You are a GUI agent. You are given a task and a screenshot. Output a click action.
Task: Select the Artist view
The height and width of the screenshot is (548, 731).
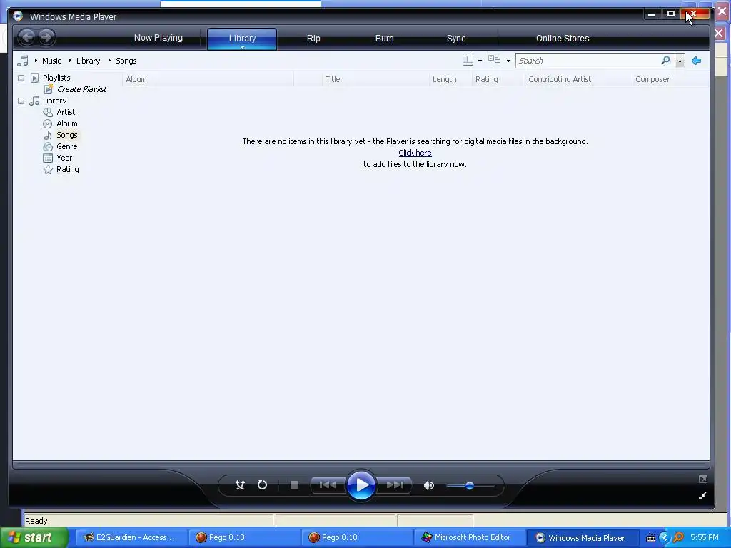click(x=66, y=112)
